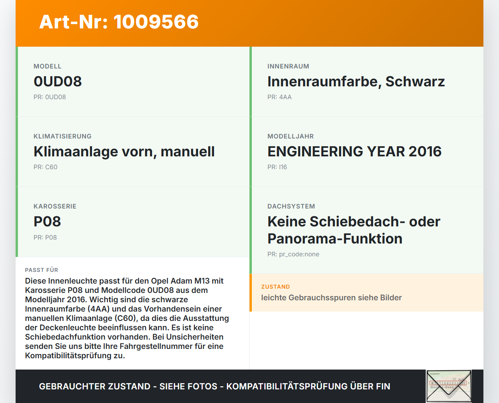This screenshot has width=499, height=403.
Task: Select the Fahrgestellnummer document thumbnail
Action: coord(449,385)
